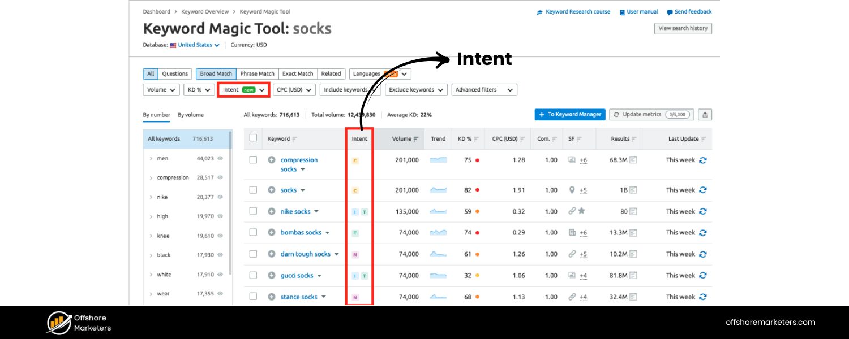Click the To Keyword Manager button
This screenshot has height=339, width=849.
pos(569,114)
